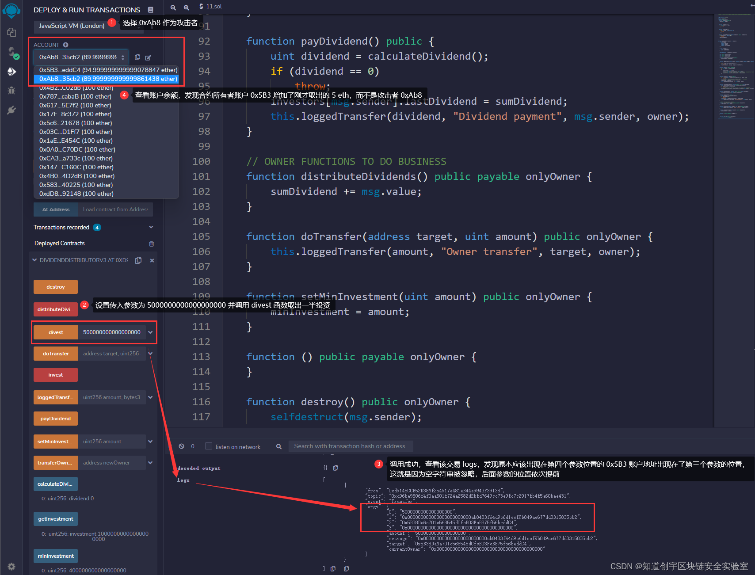Switch to the 11.sol editor tab
This screenshot has width=755, height=575.
210,7
